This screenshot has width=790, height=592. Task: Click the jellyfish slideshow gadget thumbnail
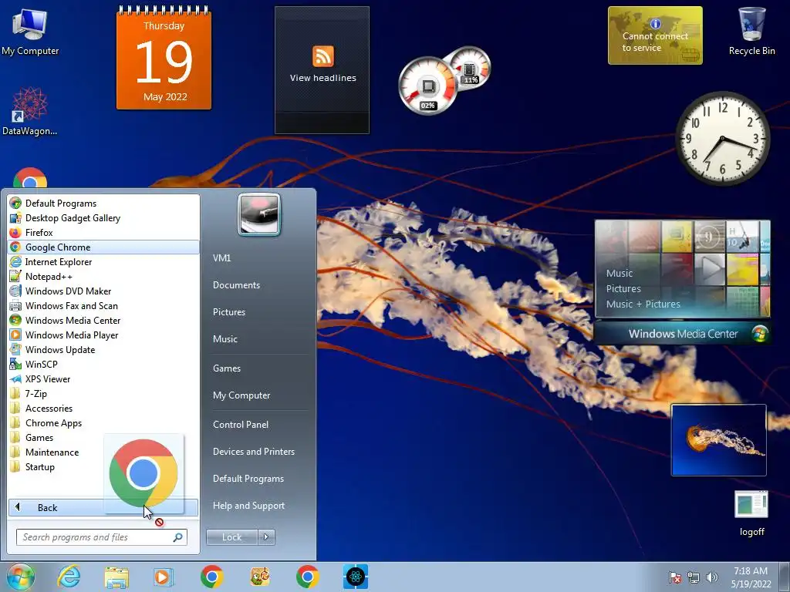coord(719,440)
